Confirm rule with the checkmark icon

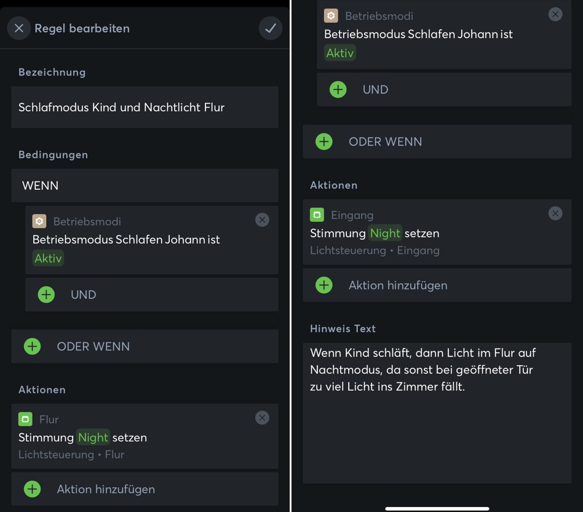[270, 28]
